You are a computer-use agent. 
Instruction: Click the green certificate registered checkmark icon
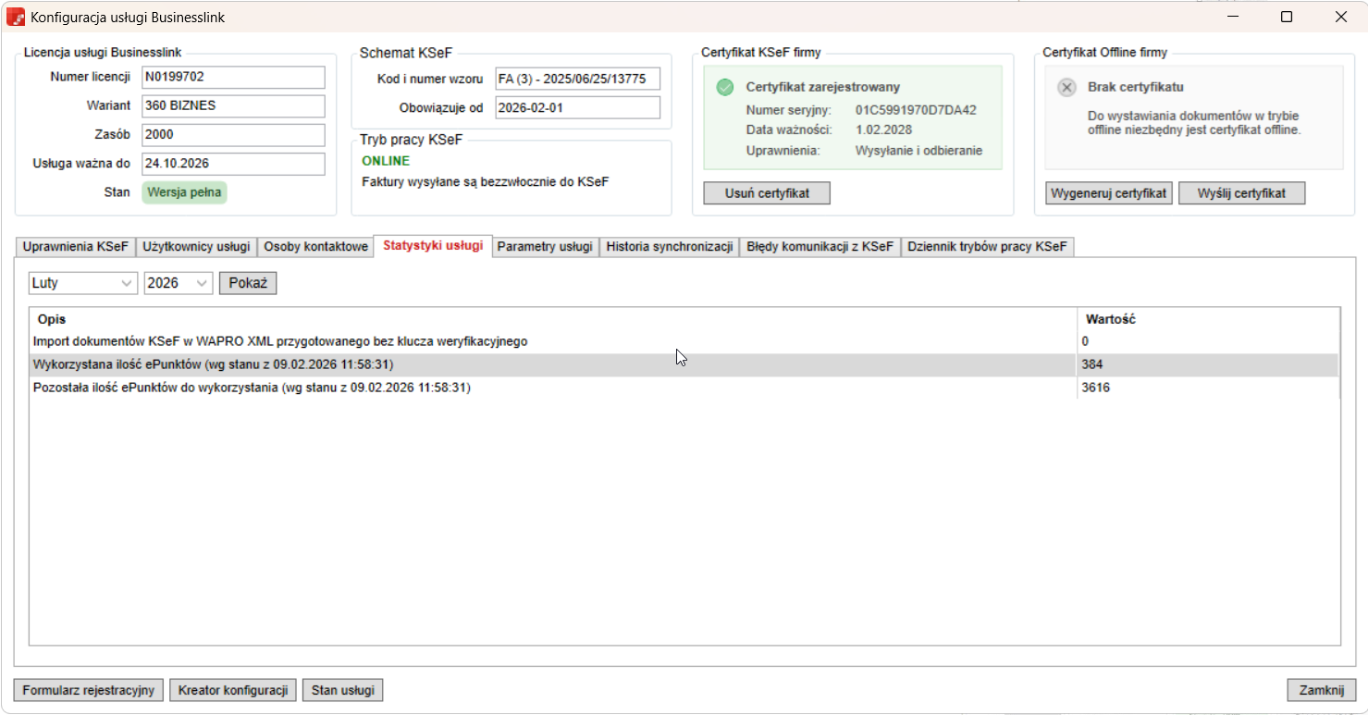(x=725, y=87)
